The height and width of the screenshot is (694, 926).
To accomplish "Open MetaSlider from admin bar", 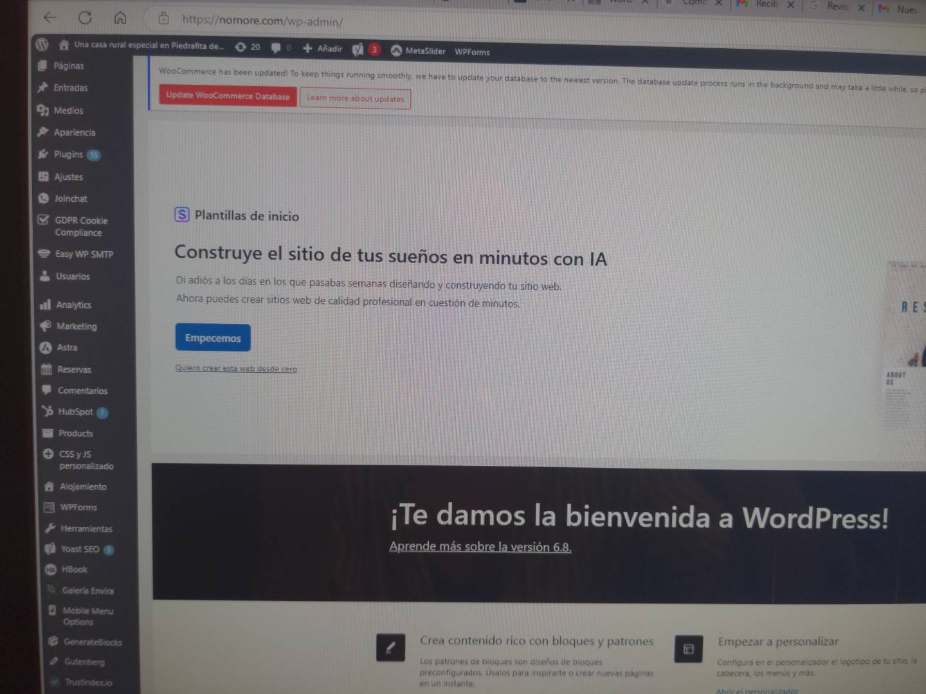I will click(418, 51).
